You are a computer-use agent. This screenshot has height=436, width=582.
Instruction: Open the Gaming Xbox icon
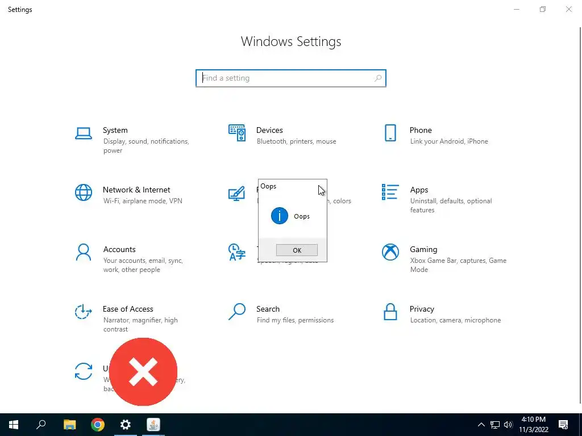click(390, 252)
